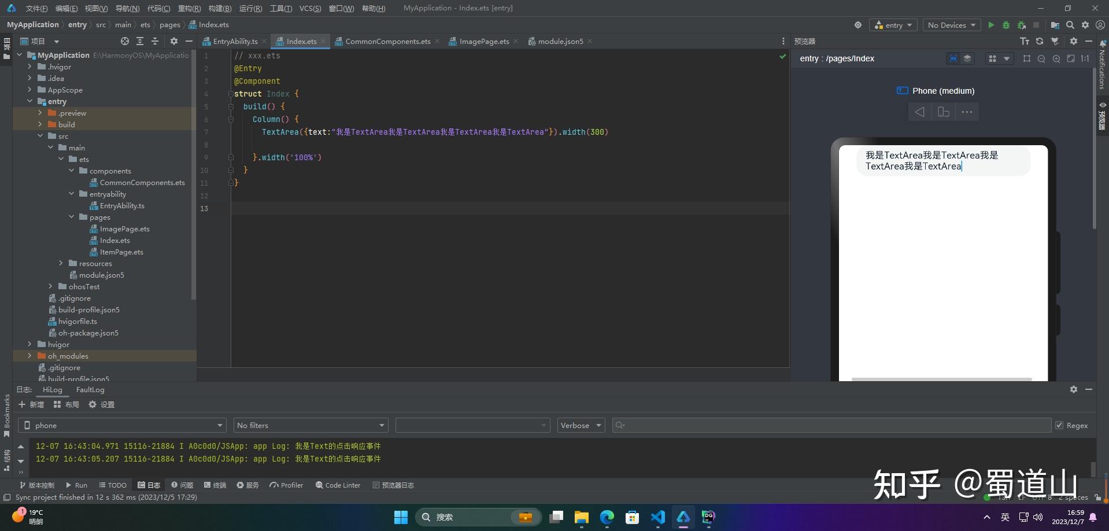Click 布局 layout button in log panel
The image size is (1109, 531).
pyautogui.click(x=66, y=404)
